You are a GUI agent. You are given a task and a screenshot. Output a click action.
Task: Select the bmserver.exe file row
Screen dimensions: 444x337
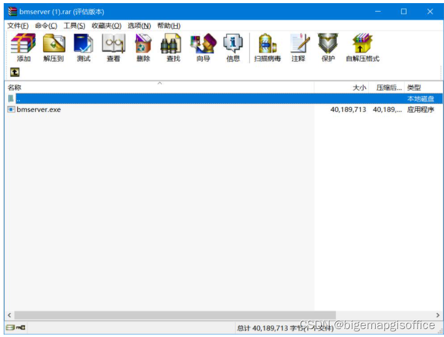[224, 109]
